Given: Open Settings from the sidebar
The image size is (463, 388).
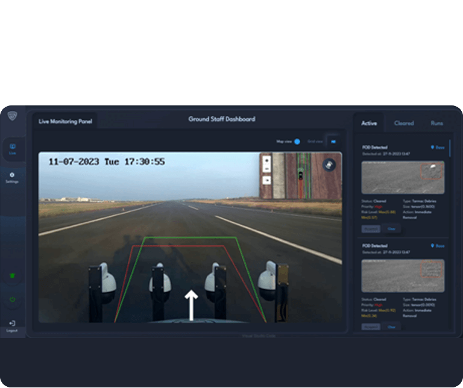Looking at the screenshot, I should point(12,178).
